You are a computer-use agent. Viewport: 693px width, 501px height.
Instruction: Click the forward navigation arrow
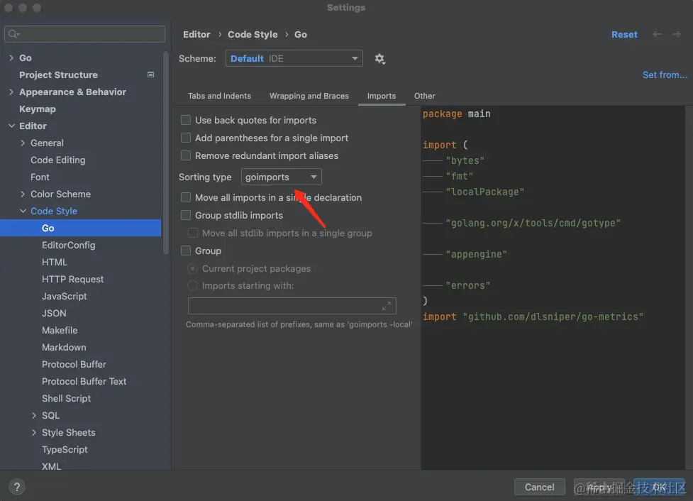tap(675, 34)
